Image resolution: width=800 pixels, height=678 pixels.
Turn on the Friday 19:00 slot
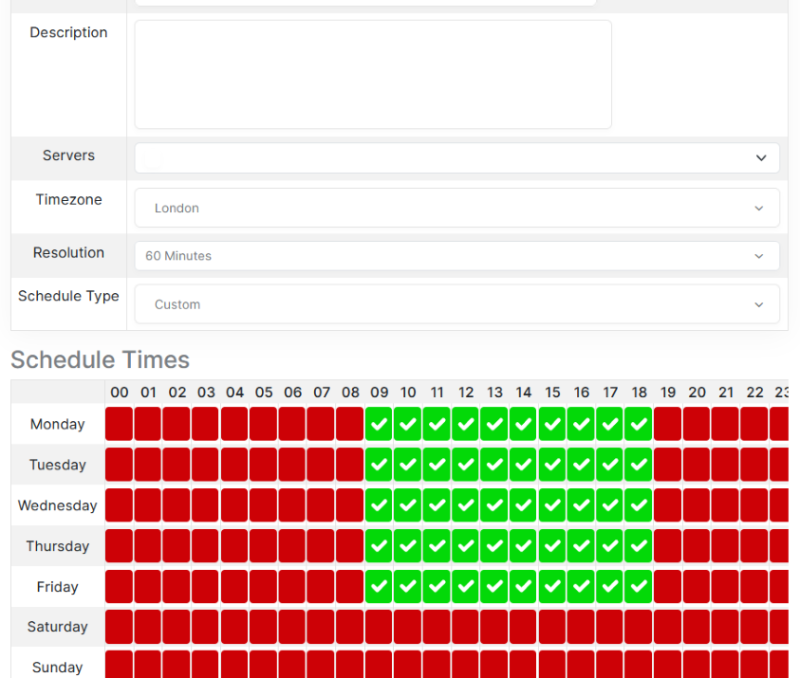tap(668, 587)
